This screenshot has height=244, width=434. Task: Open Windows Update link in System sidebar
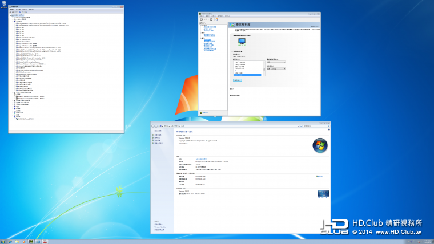(x=160, y=227)
